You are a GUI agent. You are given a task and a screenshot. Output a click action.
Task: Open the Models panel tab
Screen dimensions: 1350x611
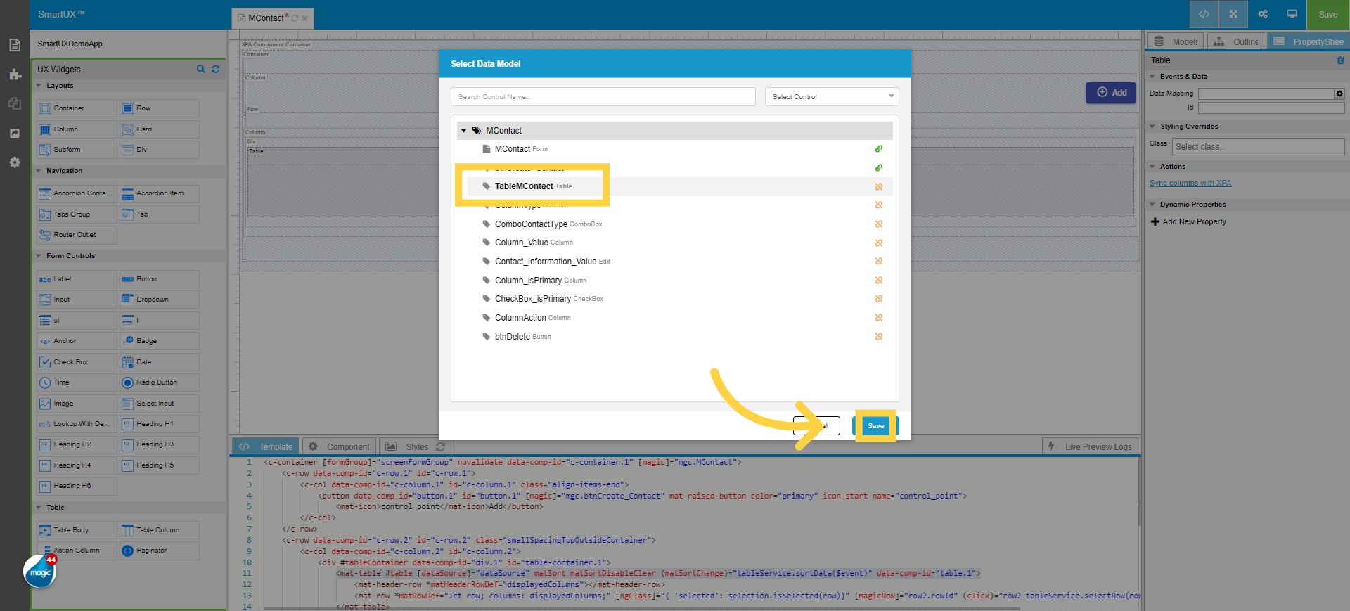(x=1176, y=41)
